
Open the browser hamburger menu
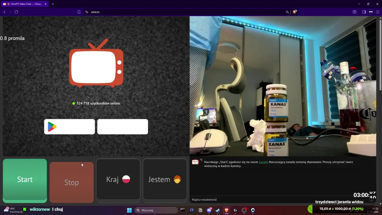point(378,12)
